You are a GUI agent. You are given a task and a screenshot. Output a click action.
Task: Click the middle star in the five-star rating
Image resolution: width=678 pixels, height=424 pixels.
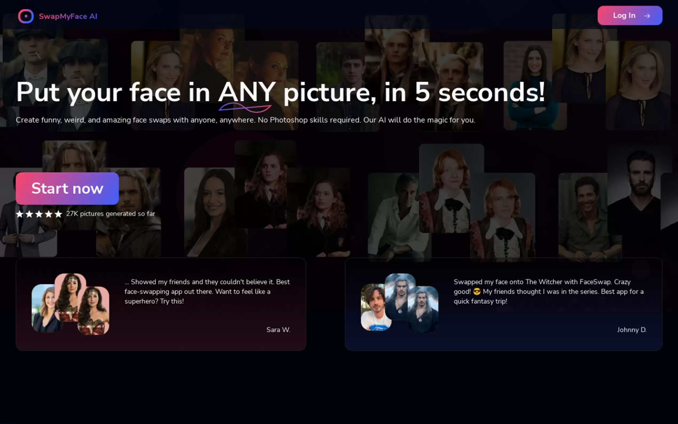coord(39,214)
